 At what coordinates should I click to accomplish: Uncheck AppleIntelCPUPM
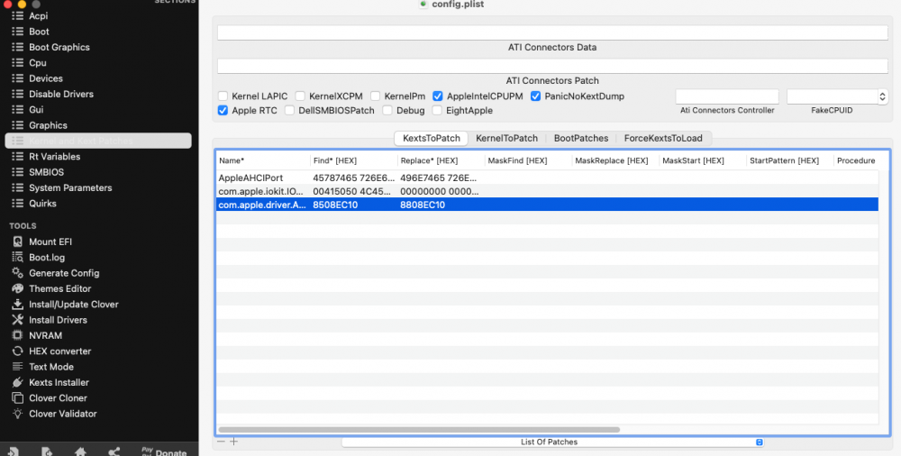(438, 96)
